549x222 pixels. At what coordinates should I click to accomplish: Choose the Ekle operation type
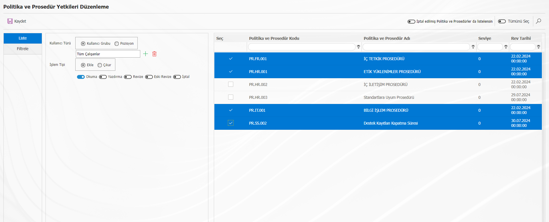coord(83,65)
